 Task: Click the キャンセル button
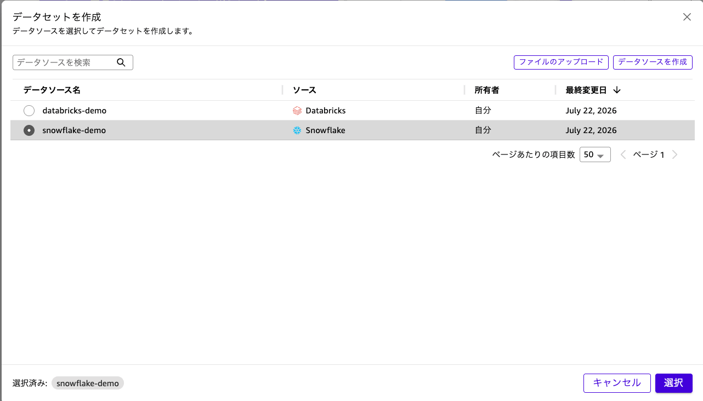(617, 383)
